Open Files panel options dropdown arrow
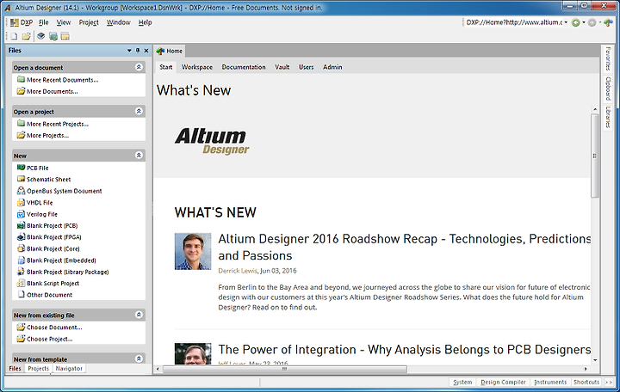The width and height of the screenshot is (620, 392). click(x=129, y=51)
